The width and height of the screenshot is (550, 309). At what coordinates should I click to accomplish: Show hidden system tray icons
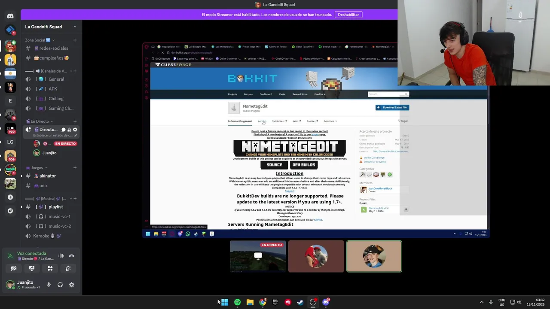click(x=482, y=302)
